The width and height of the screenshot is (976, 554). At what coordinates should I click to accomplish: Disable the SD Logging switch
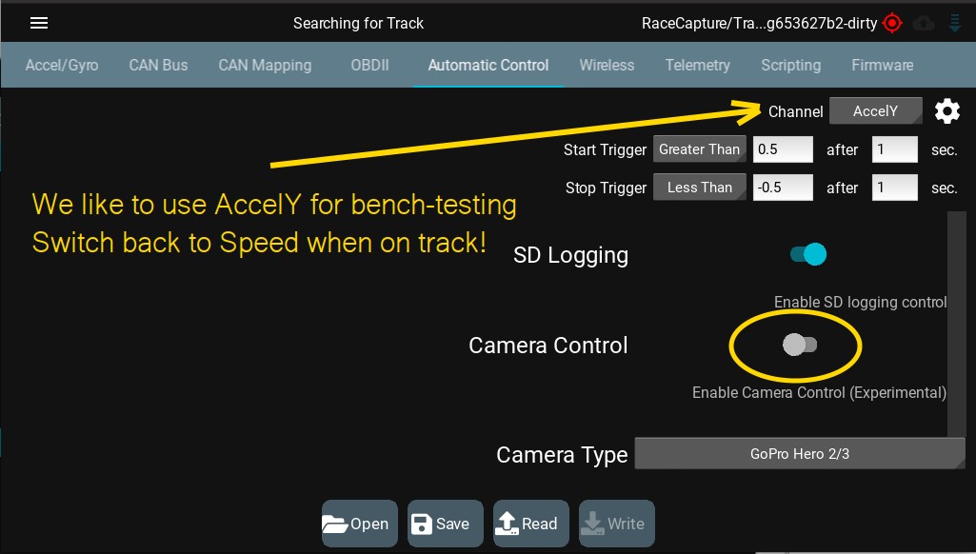pos(808,254)
